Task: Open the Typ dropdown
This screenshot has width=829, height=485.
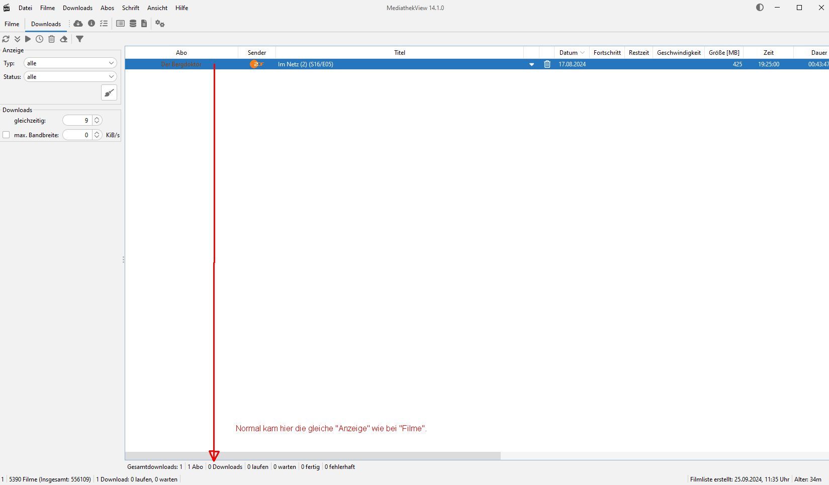Action: pos(70,63)
